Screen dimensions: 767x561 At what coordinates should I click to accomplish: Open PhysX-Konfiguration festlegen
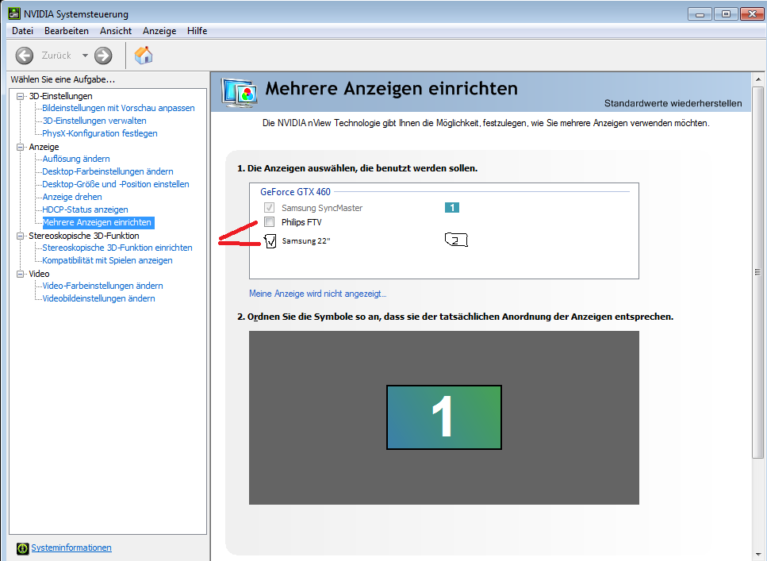click(x=100, y=133)
